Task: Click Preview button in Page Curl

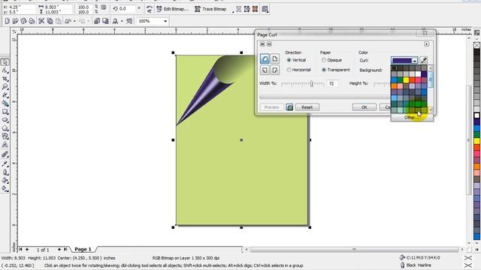Action: tap(272, 107)
